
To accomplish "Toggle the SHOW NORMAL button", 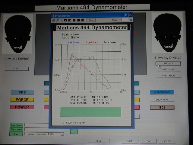I will tap(162, 92).
